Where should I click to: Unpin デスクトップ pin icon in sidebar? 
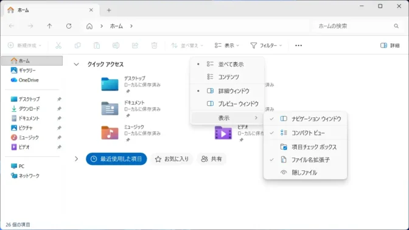(59, 99)
